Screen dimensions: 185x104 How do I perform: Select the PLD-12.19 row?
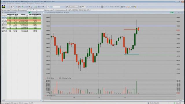21,30
